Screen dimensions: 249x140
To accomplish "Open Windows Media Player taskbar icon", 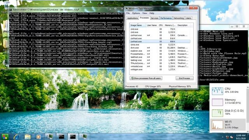I will [x=38, y=136].
